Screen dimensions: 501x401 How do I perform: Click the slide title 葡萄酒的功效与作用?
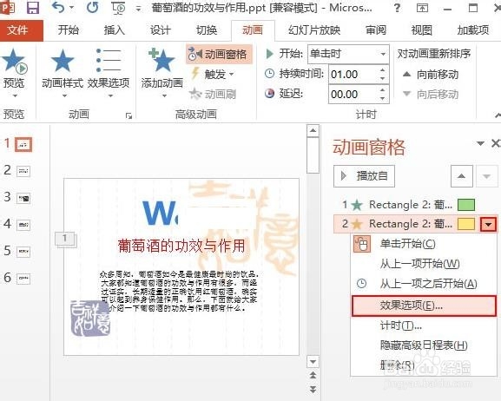(181, 246)
